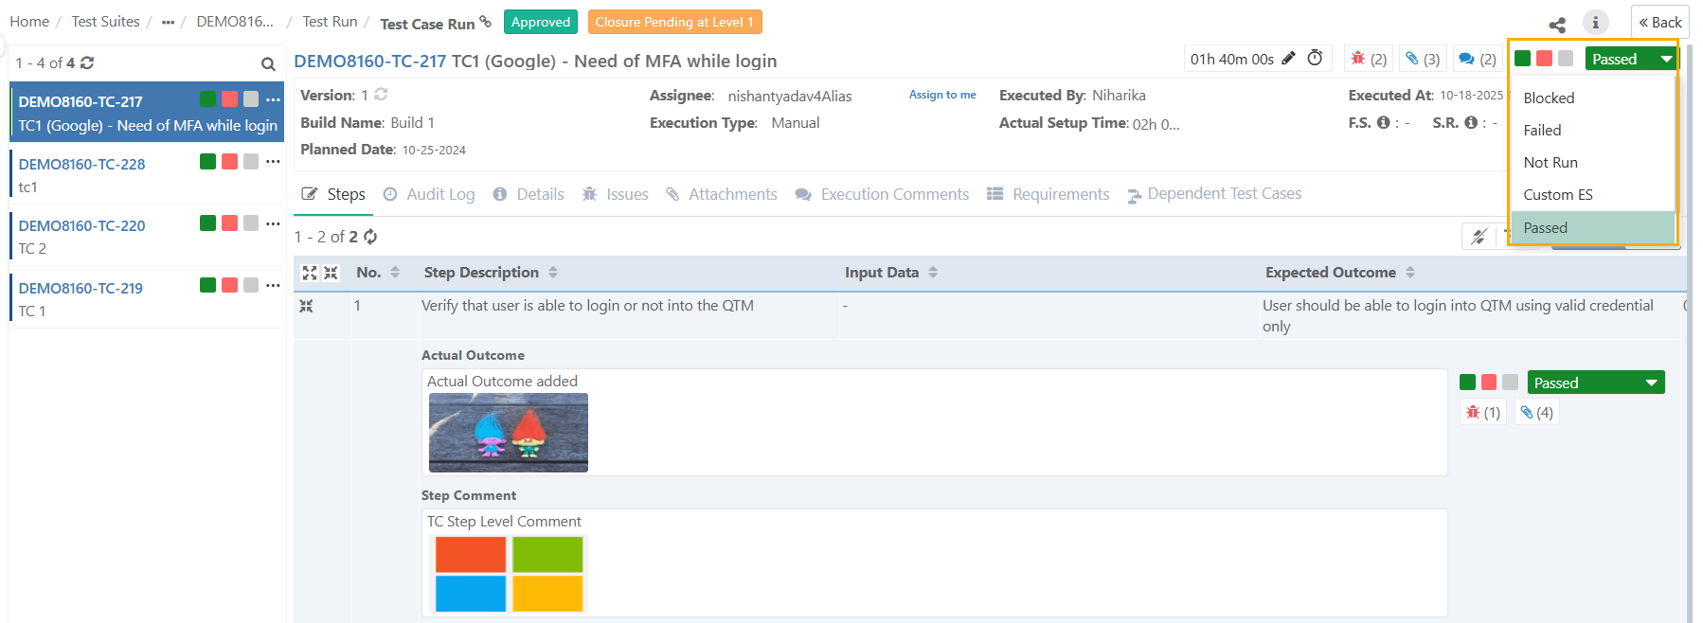Open the info icon next to Back
The image size is (1703, 623).
click(x=1596, y=23)
